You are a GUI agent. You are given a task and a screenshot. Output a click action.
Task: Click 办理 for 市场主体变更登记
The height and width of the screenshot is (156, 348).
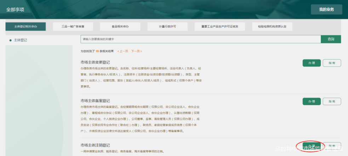(312, 63)
